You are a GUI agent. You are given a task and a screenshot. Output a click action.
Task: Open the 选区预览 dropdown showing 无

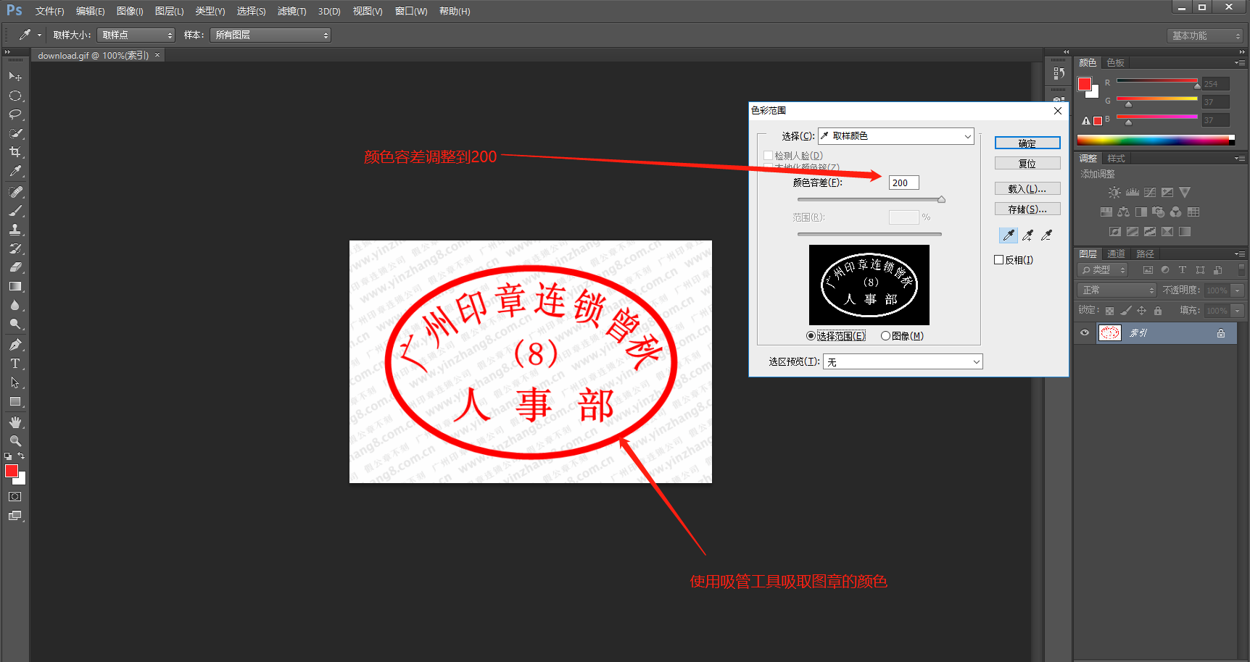[x=903, y=361]
